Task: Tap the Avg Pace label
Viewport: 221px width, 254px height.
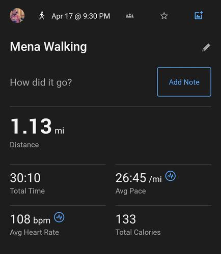Action: pos(131,191)
